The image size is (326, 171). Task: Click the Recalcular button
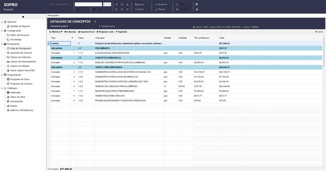point(161,5)
